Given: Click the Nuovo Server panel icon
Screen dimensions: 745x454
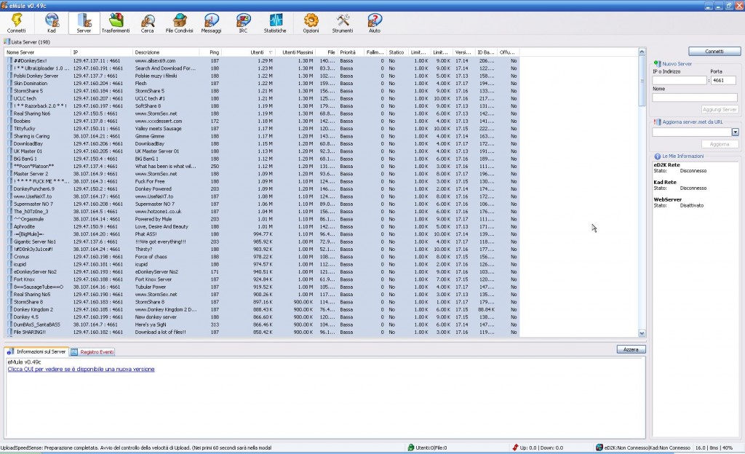Looking at the screenshot, I should tap(658, 63).
